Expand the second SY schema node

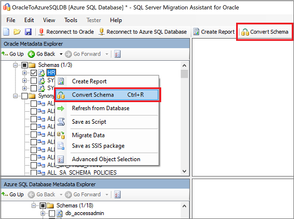24,88
